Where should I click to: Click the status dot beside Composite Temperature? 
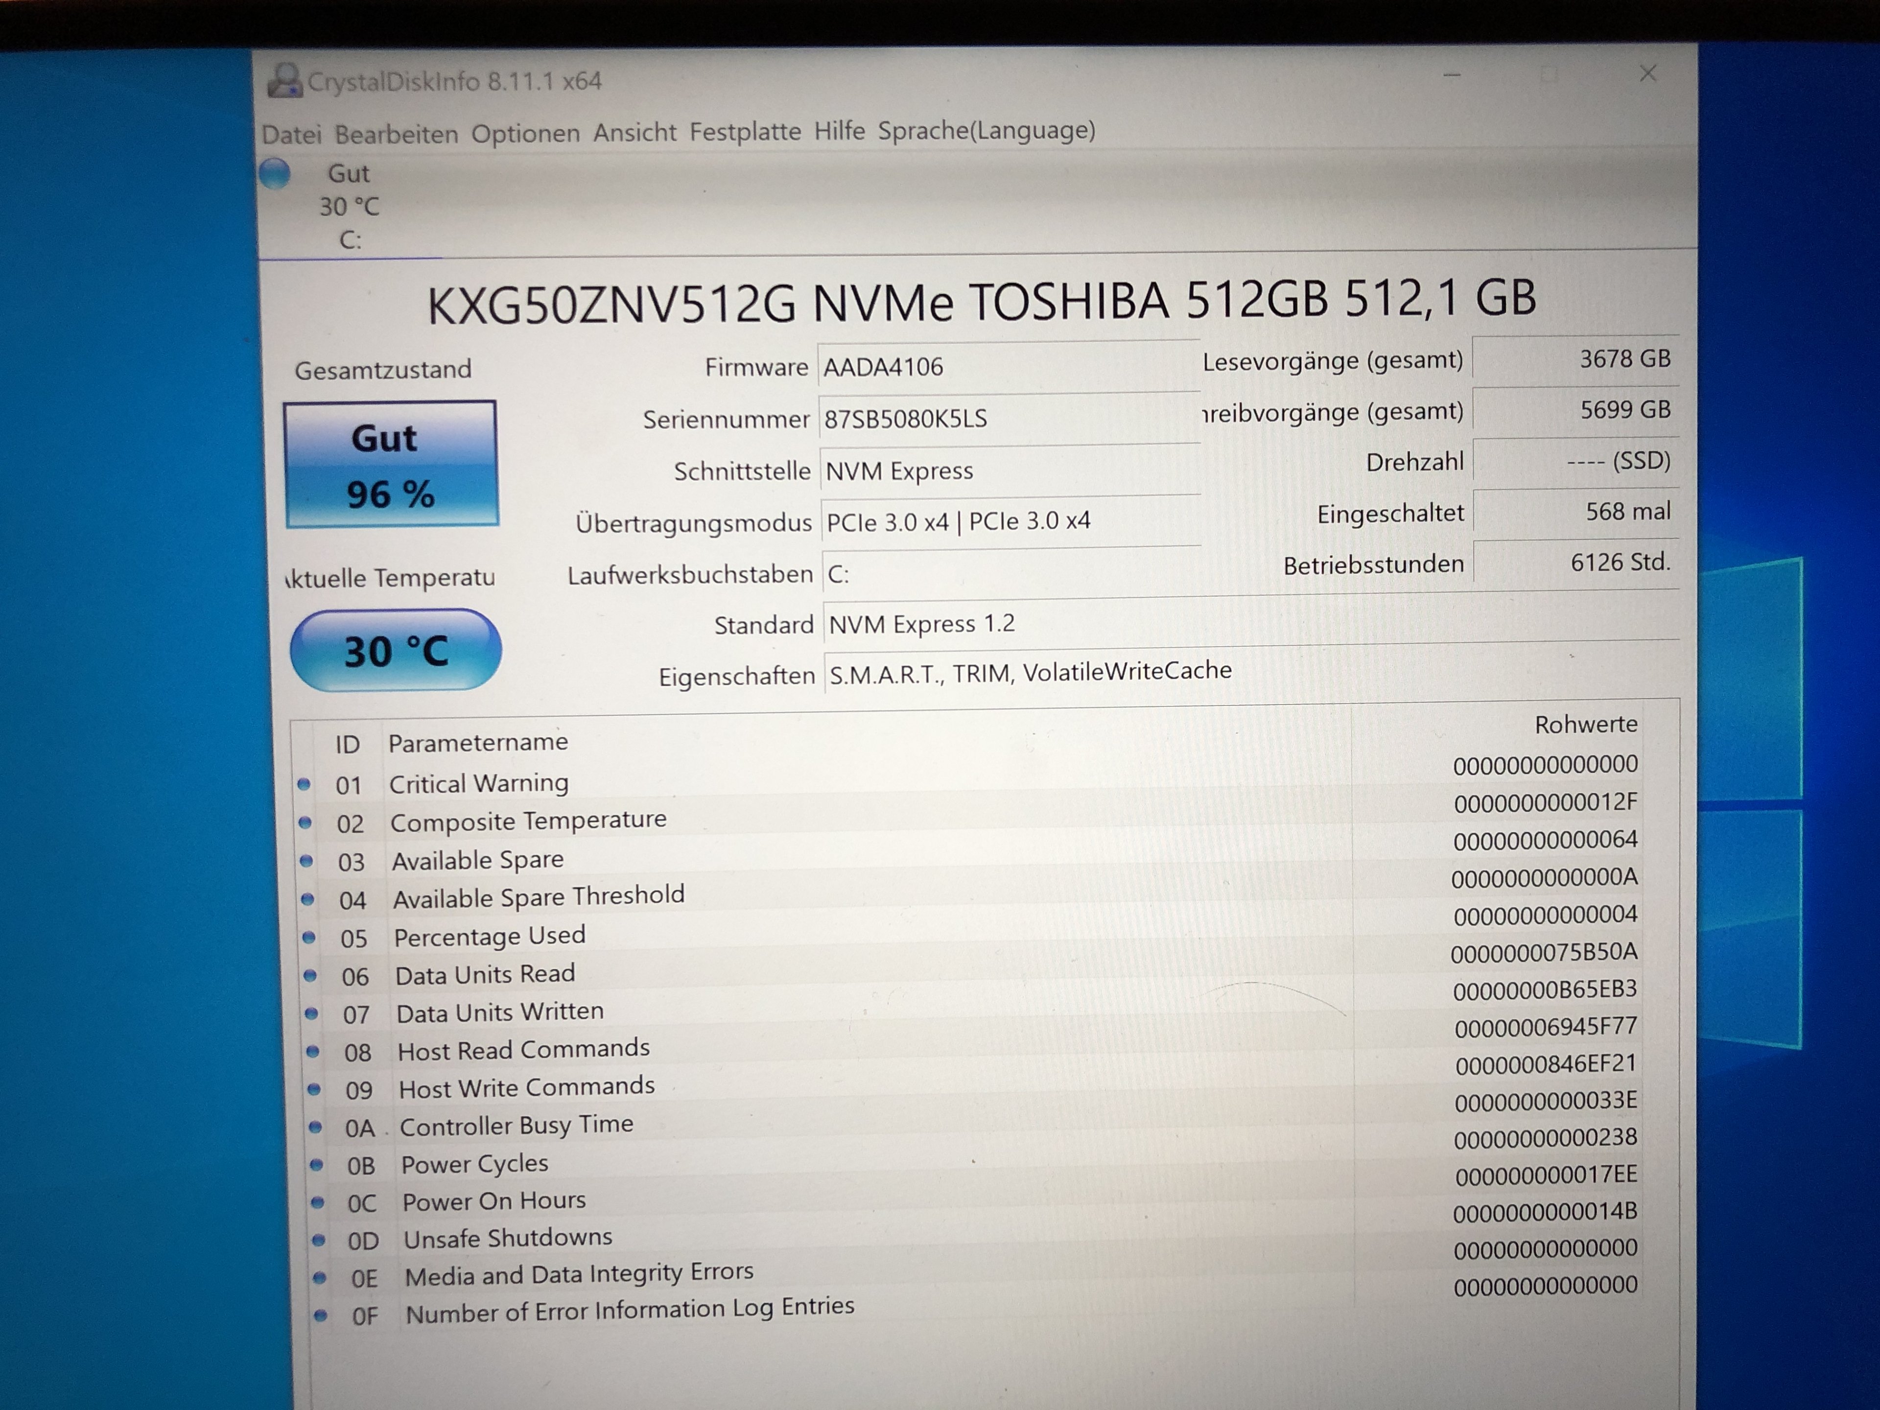tap(305, 822)
